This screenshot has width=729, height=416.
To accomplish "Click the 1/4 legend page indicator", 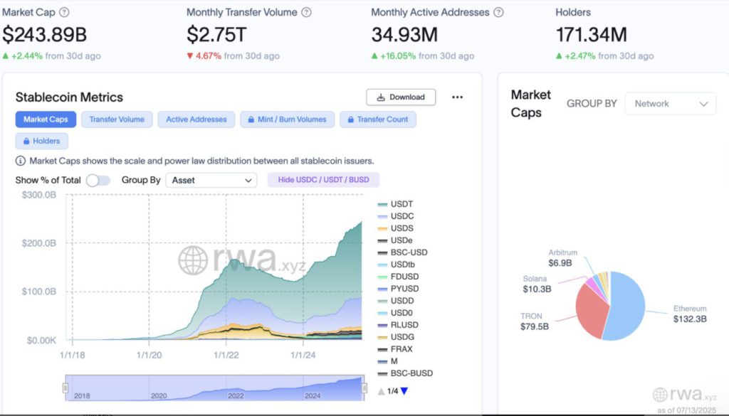I will (392, 391).
